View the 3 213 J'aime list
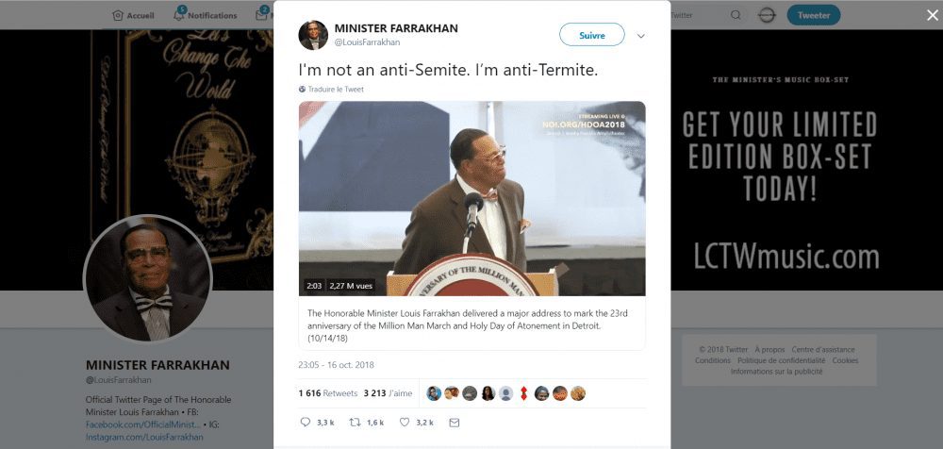The image size is (943, 449). point(388,393)
